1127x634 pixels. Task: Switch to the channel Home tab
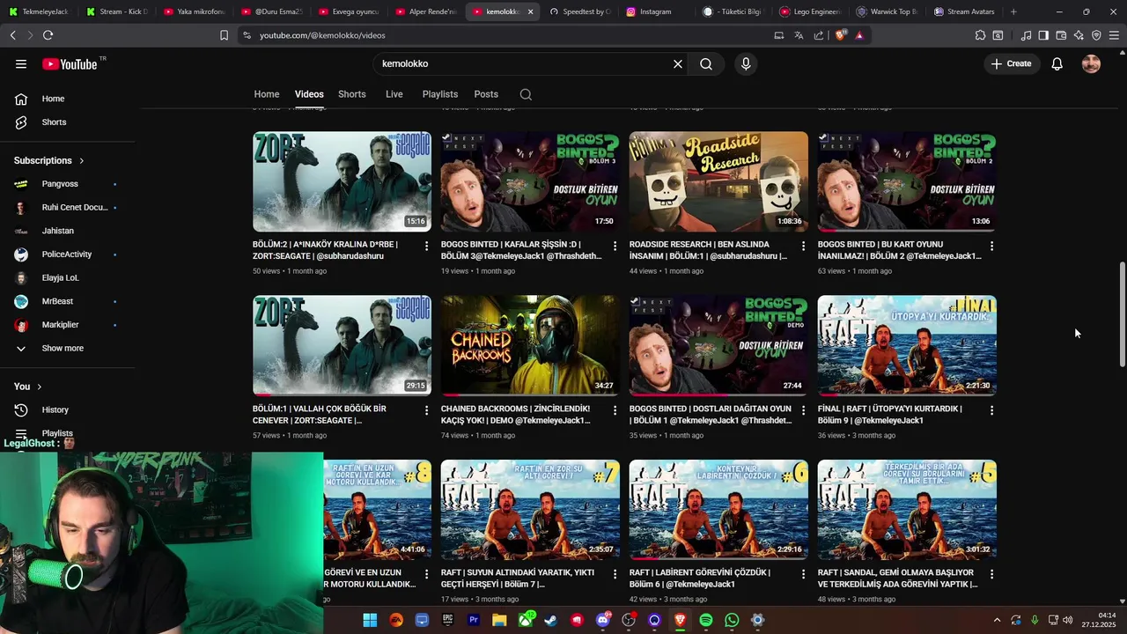267,94
